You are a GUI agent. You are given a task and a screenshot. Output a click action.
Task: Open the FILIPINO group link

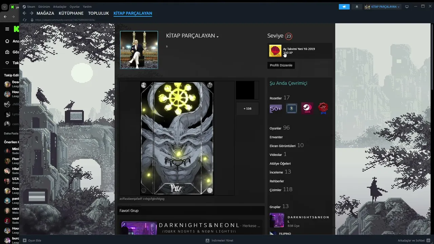(x=285, y=233)
